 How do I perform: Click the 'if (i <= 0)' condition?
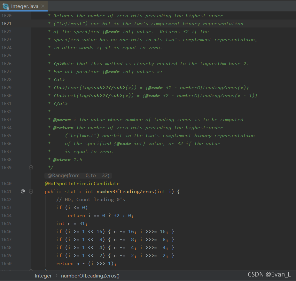tap(72, 207)
